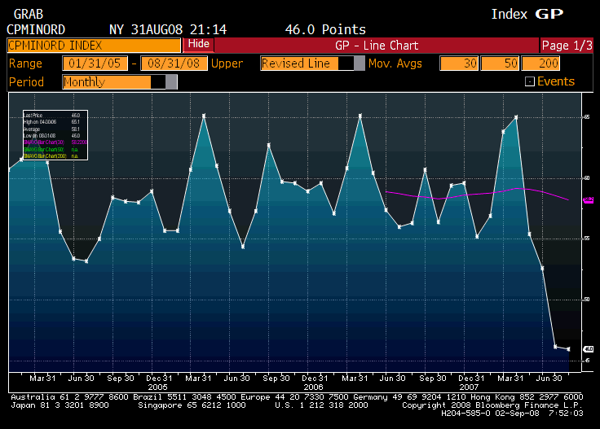Click the 2005 year label on axis
Screen dimensions: 600x429
[x=157, y=387]
